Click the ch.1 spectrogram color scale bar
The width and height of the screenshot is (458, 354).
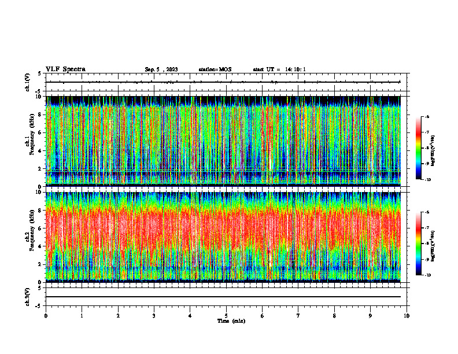click(x=418, y=148)
